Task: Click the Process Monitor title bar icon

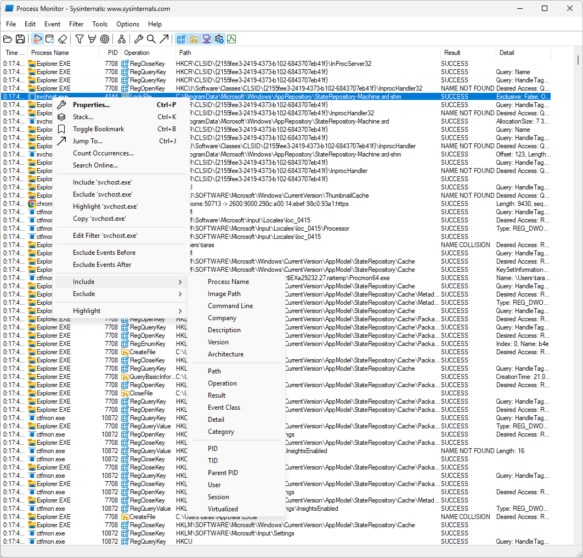Action: [9, 8]
